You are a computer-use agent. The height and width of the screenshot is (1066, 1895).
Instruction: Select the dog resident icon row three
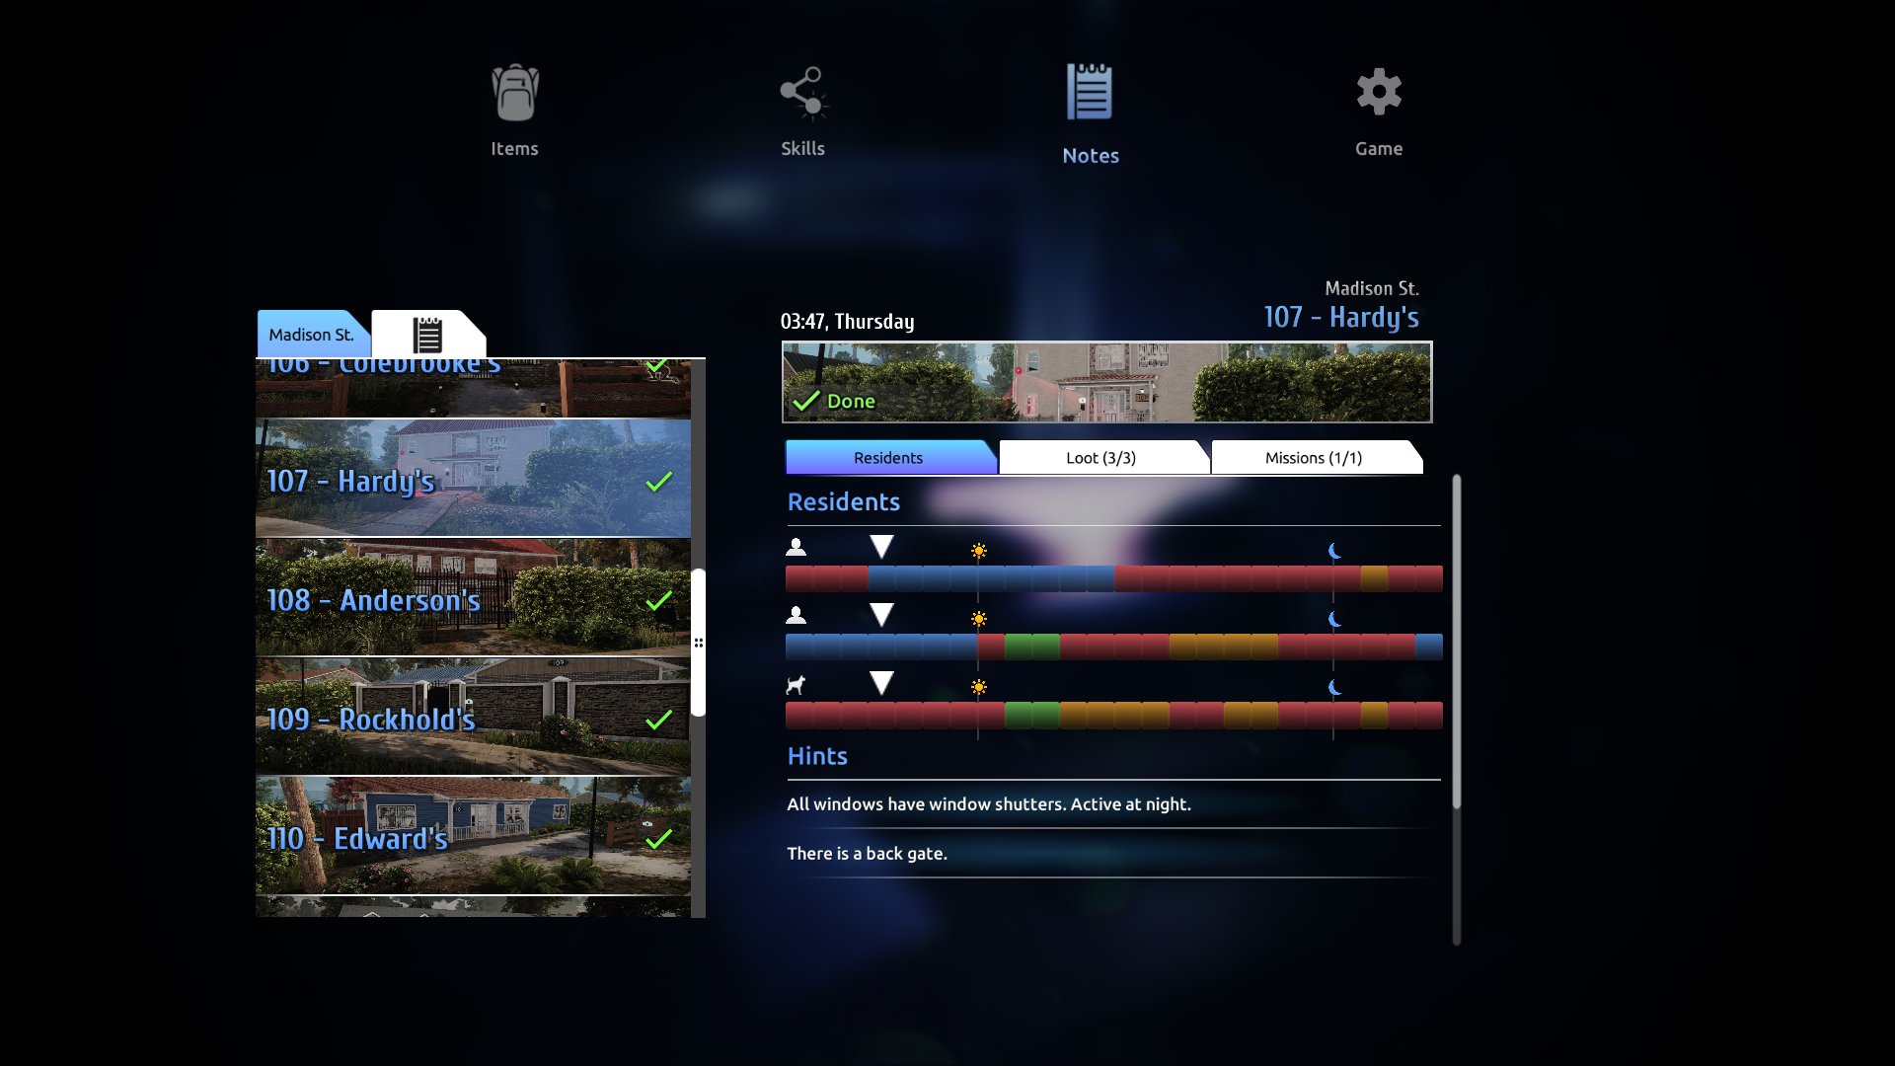(x=796, y=681)
